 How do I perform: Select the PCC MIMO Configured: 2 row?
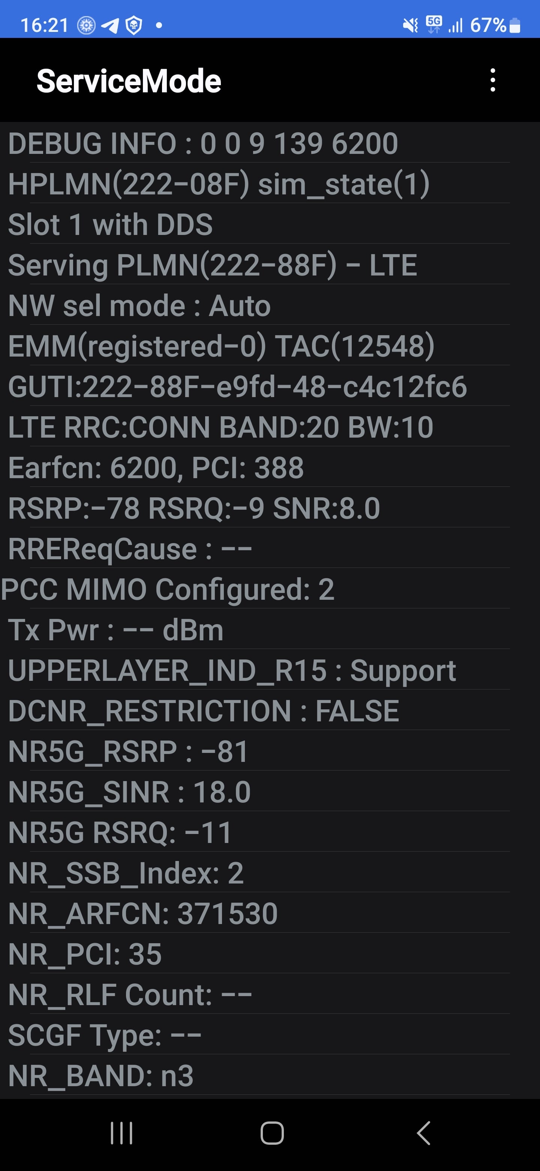(x=270, y=589)
